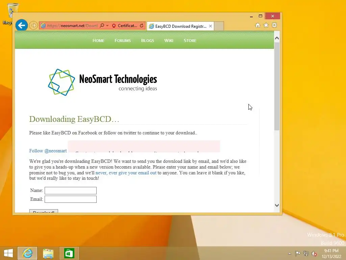The width and height of the screenshot is (346, 260).
Task: Click the vertical scrollbar thumb
Action: (x=277, y=86)
